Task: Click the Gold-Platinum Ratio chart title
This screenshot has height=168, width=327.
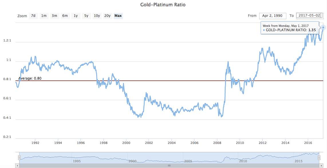Action: coord(162,5)
